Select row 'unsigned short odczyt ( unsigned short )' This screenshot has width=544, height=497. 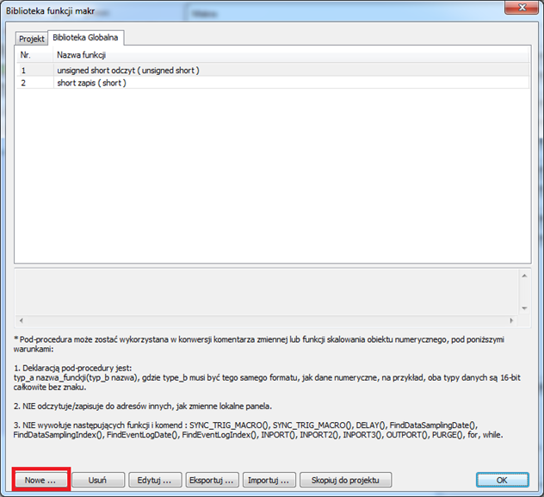(273, 70)
